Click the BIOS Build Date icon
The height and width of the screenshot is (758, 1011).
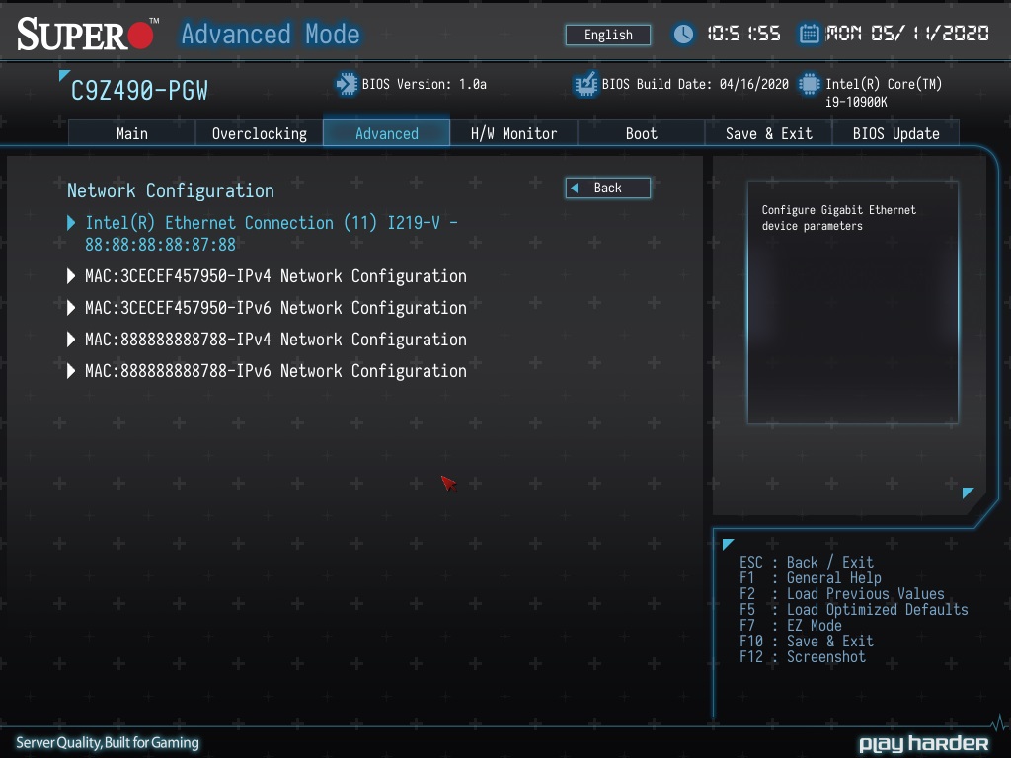[x=585, y=85]
